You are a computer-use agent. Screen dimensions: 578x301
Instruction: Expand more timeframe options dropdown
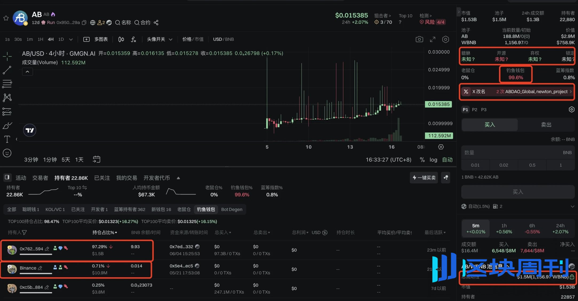click(71, 39)
